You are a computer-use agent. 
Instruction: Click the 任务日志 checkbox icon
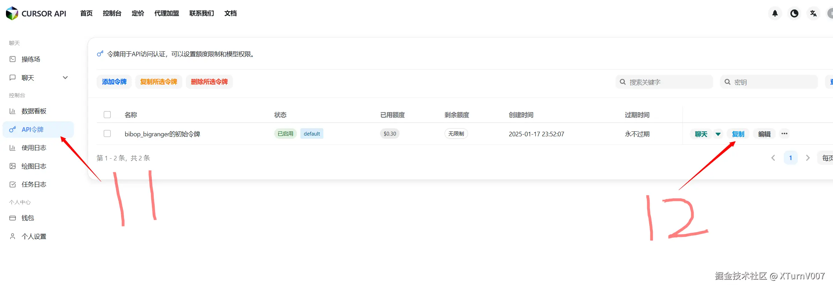tap(13, 185)
